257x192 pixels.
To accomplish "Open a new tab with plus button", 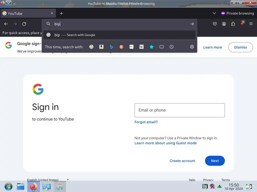I will (61, 13).
